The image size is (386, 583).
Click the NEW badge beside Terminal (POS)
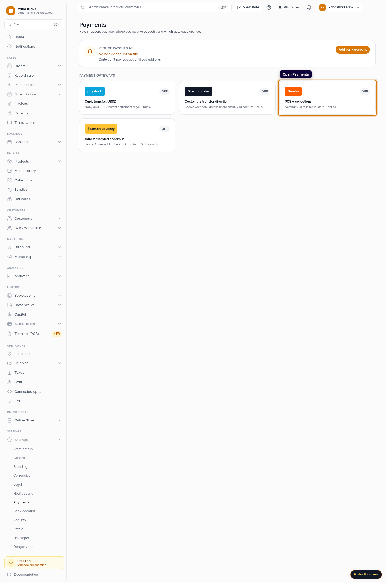point(57,334)
